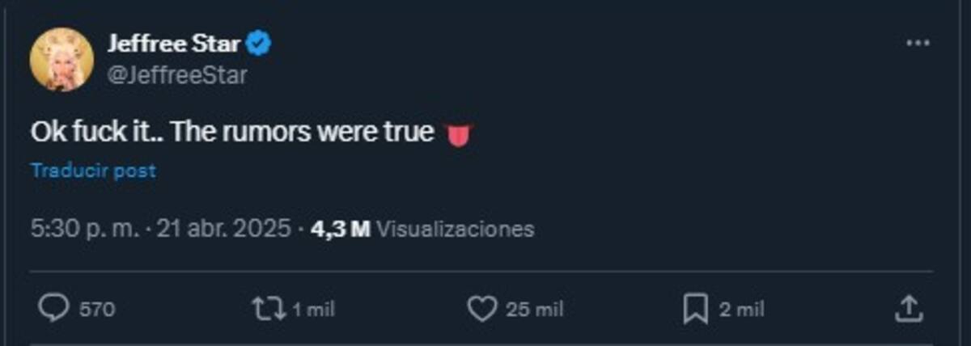The height and width of the screenshot is (346, 971).
Task: Click the 21 abr. 2025 date
Action: tap(223, 229)
